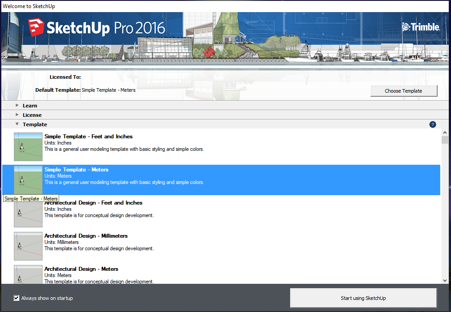451x312 pixels.
Task: Click the SketchUp red logo icon
Action: 36,27
